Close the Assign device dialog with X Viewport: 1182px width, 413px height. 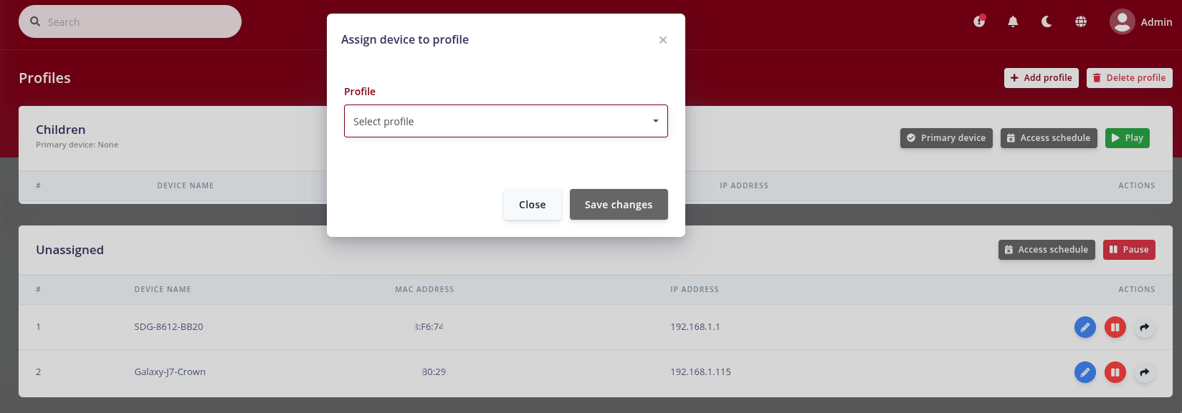pos(663,40)
